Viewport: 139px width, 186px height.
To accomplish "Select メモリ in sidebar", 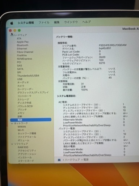I will point(21,113).
